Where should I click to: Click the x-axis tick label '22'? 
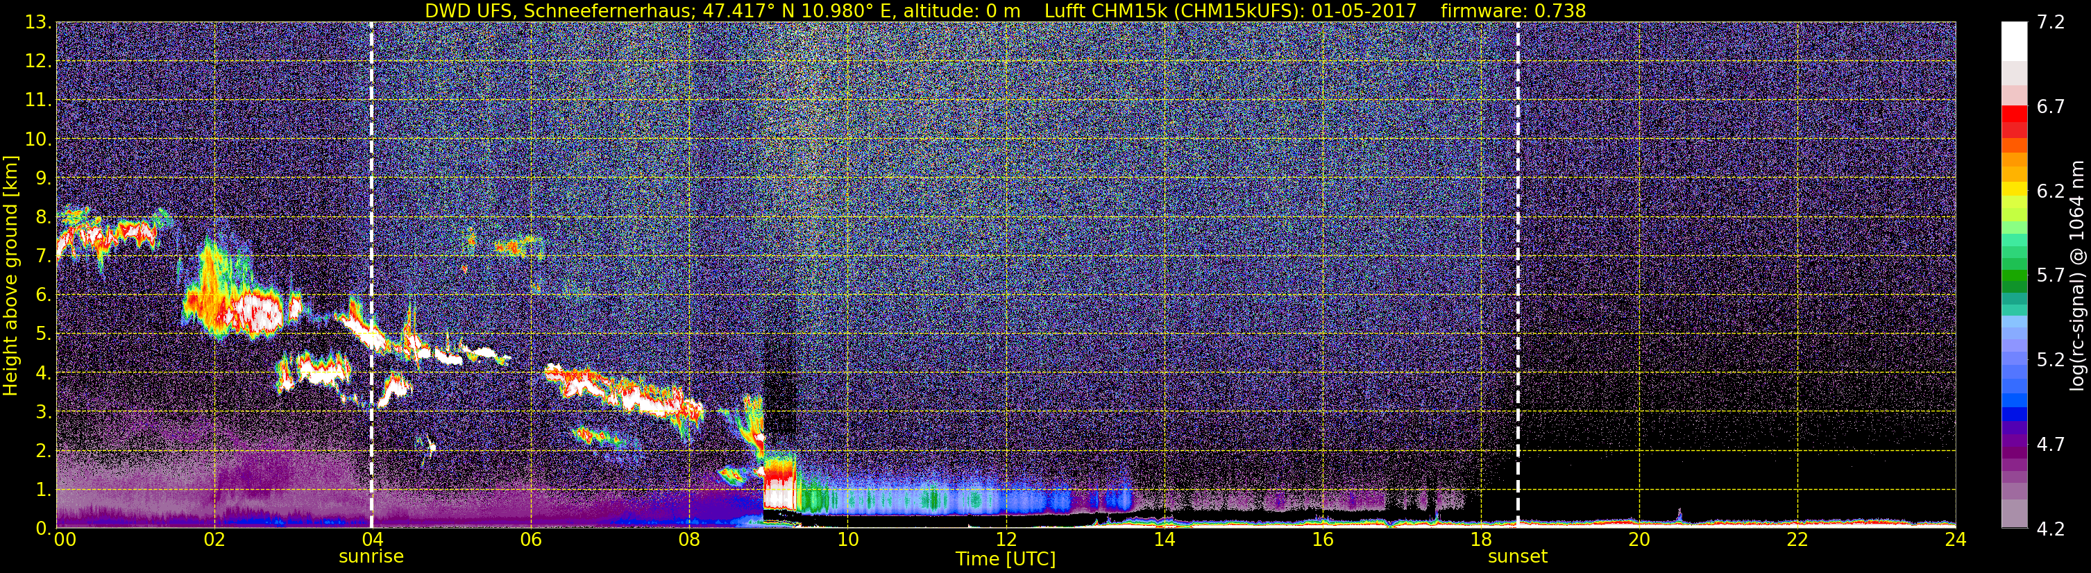point(1797,540)
